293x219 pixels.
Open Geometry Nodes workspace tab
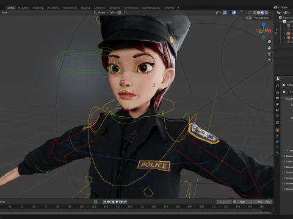pos(151,8)
